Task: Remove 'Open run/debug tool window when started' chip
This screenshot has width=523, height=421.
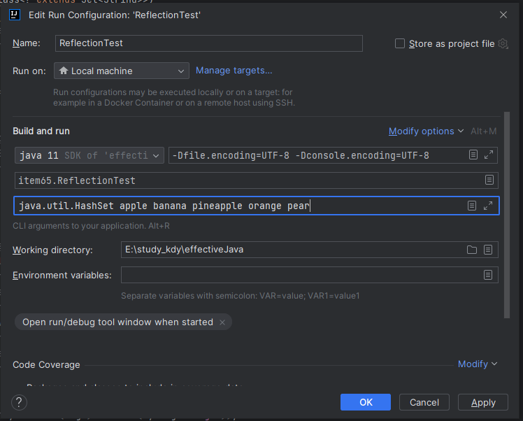Action: [222, 322]
